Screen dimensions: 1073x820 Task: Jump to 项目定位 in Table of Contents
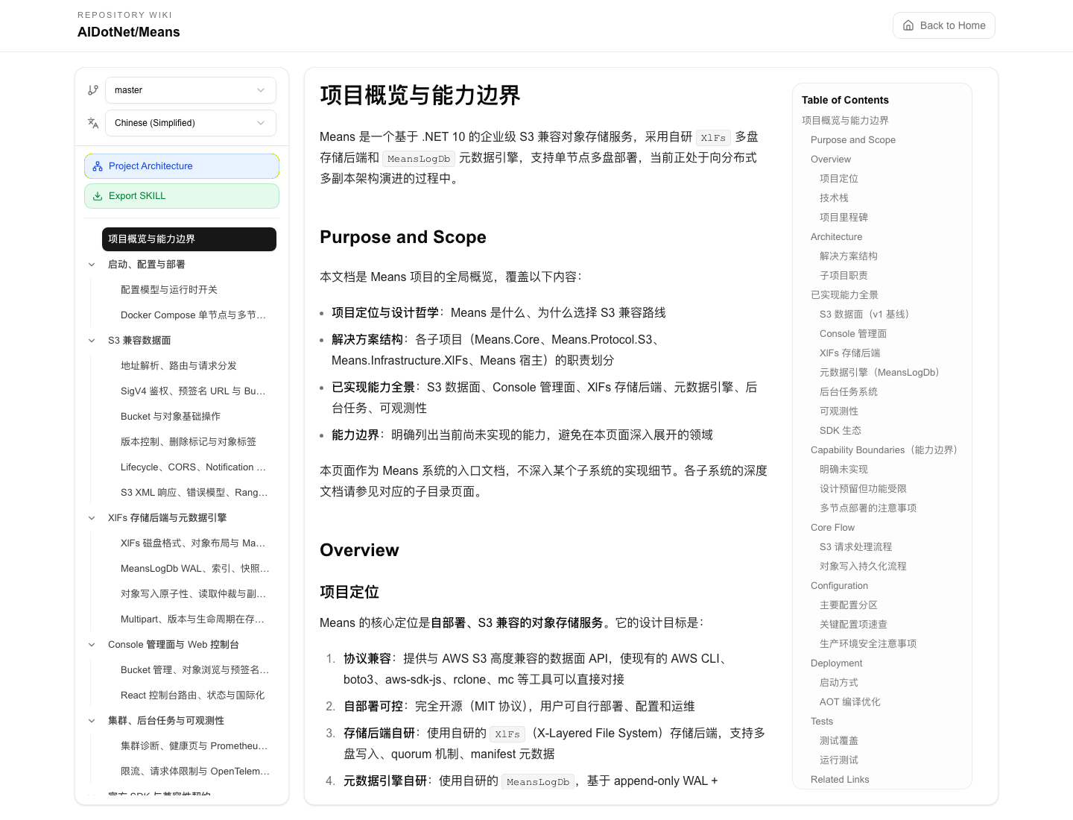tap(839, 179)
